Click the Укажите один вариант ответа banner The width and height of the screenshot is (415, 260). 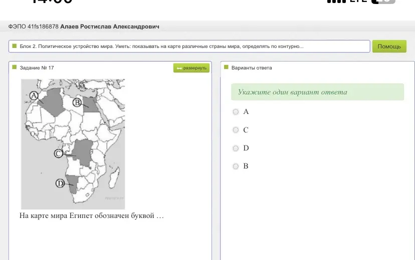click(317, 92)
